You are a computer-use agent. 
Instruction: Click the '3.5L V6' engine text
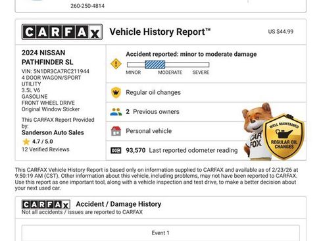31,90
